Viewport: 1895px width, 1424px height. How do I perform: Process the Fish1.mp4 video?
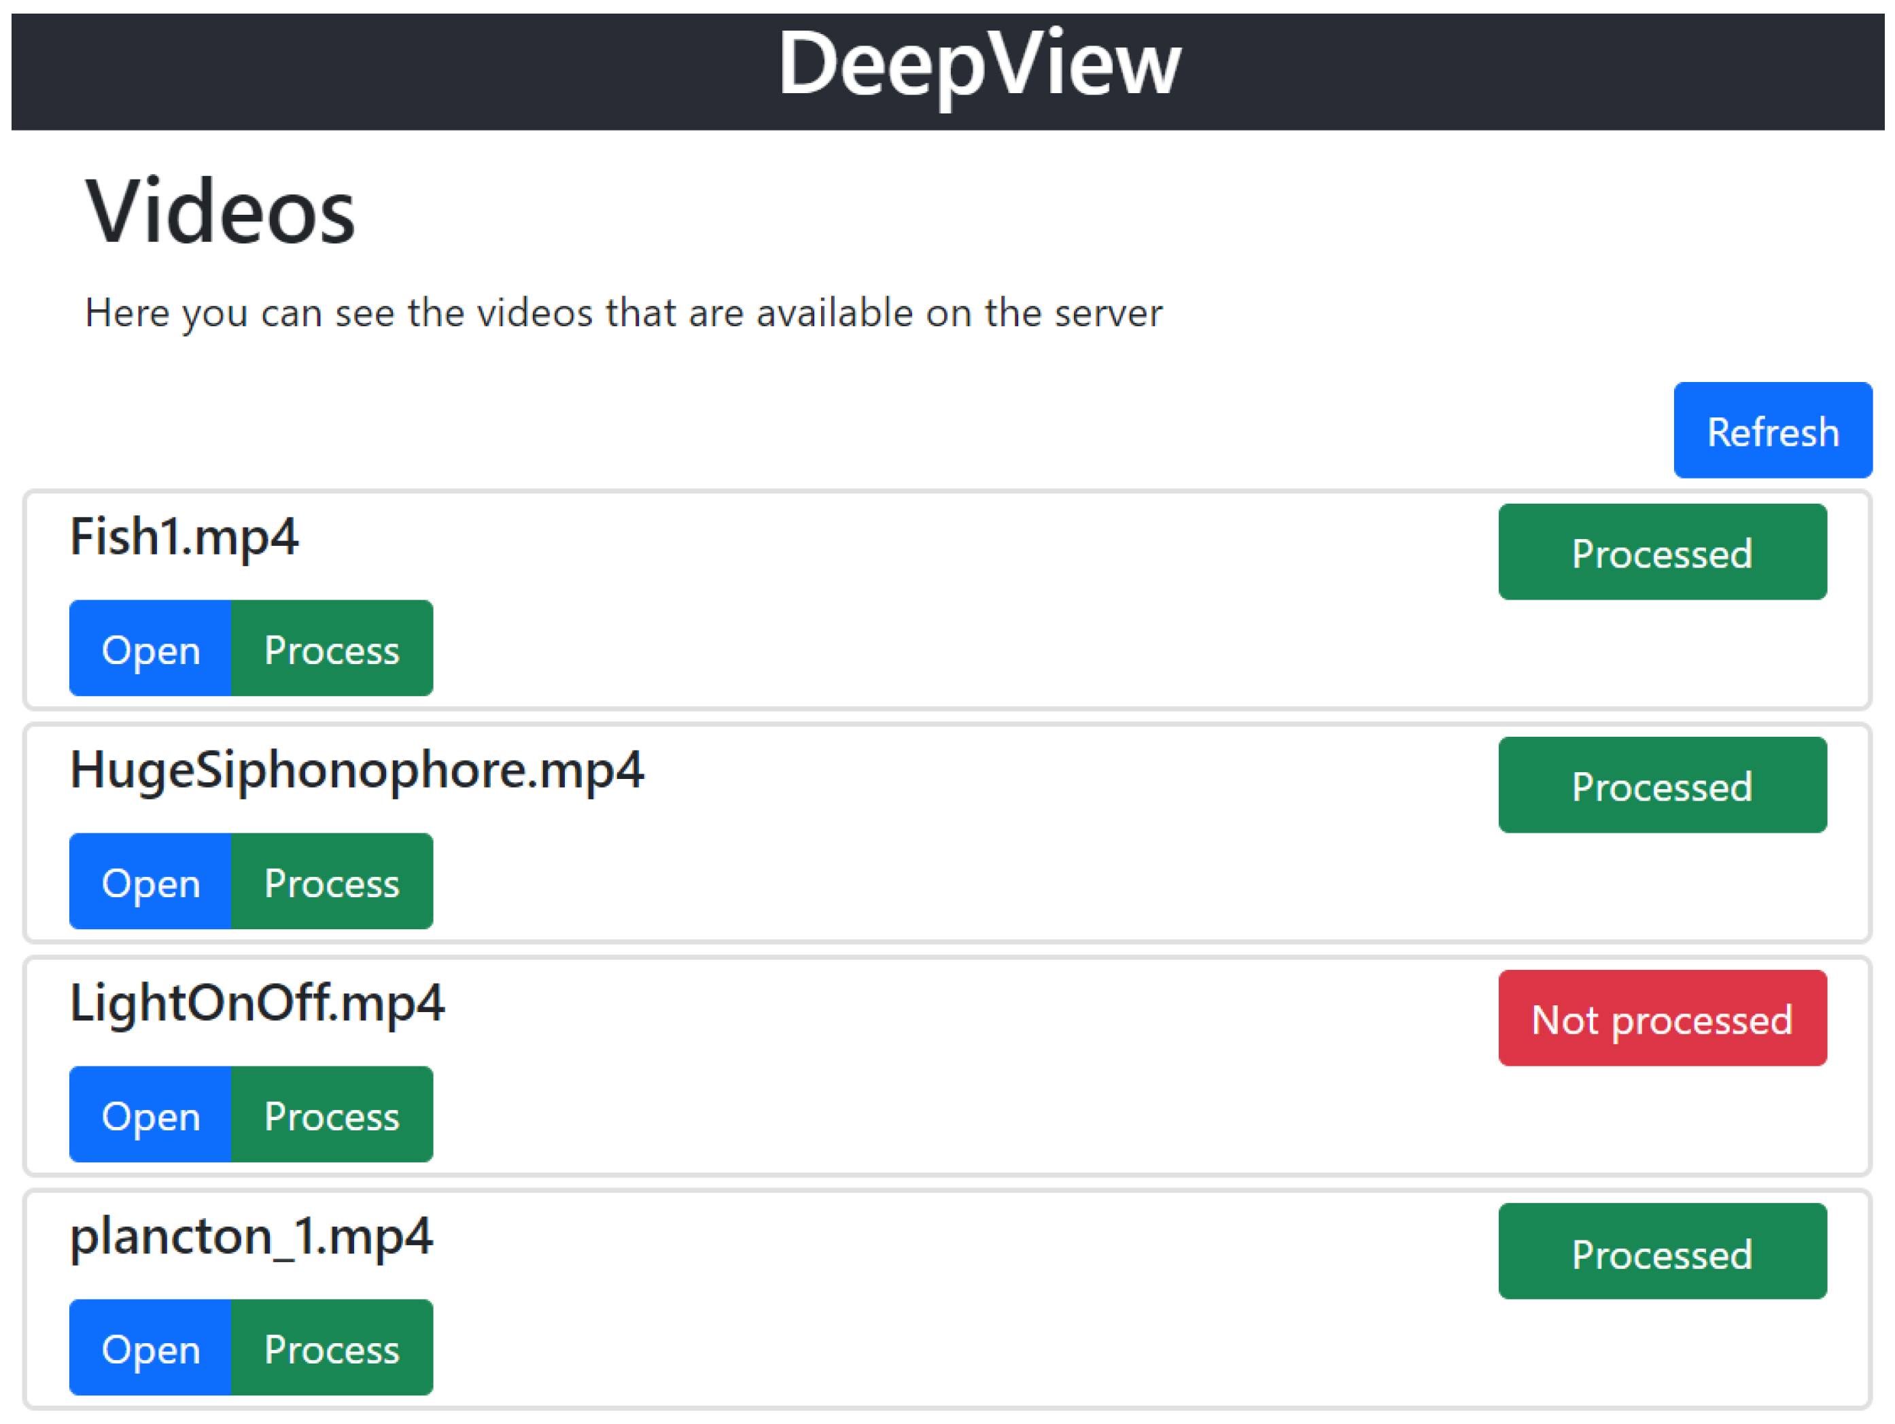332,648
